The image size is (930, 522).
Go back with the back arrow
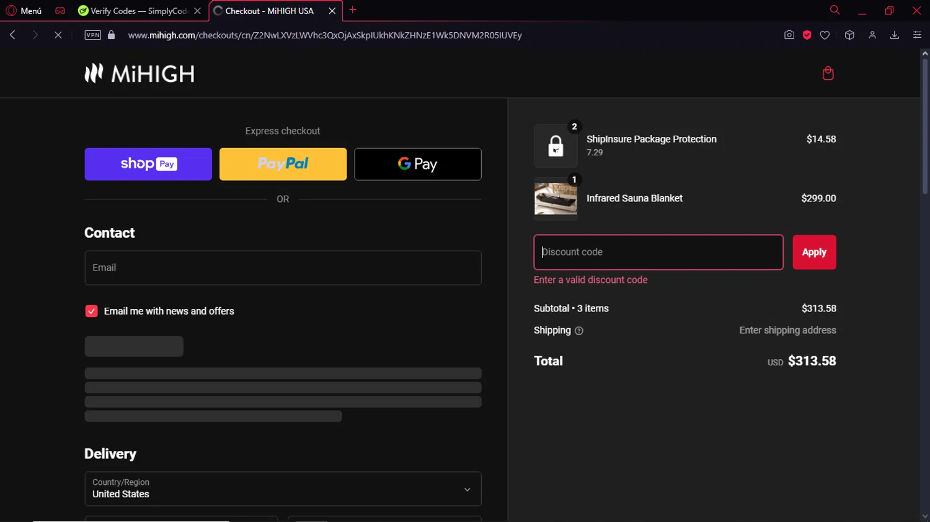point(12,35)
